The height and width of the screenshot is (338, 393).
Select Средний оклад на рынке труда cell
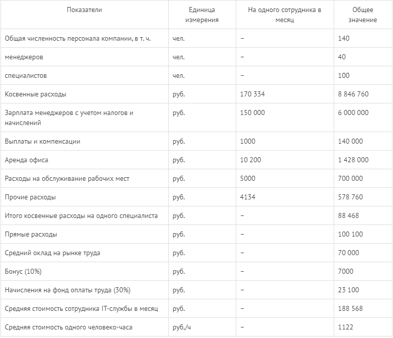point(52,253)
